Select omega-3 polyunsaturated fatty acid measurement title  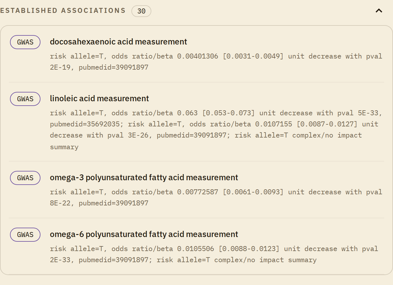tap(144, 178)
